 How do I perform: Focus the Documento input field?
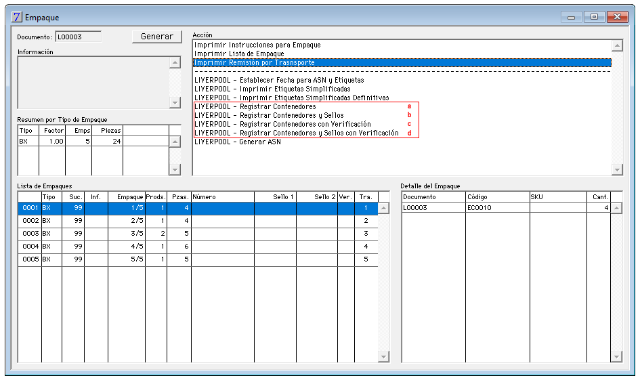pyautogui.click(x=79, y=37)
